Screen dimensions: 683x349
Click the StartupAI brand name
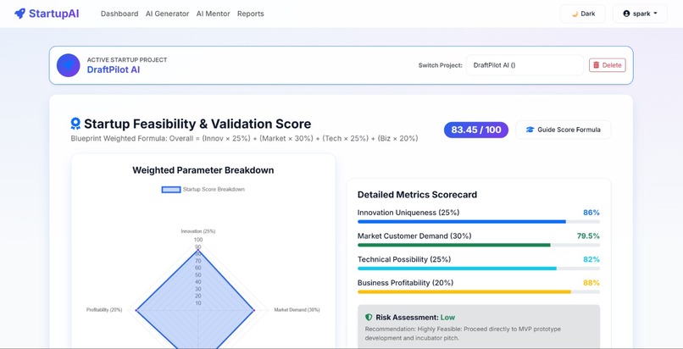pyautogui.click(x=54, y=14)
